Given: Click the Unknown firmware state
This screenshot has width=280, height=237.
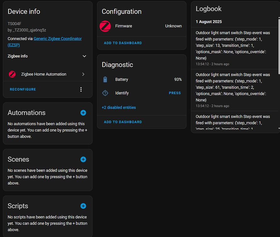Looking at the screenshot, I should point(173,26).
